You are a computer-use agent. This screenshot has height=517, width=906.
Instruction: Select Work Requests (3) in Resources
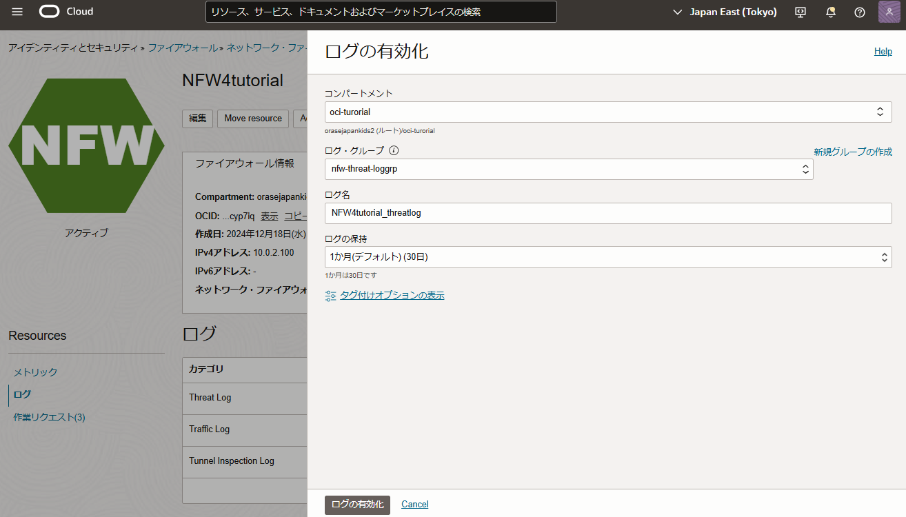point(49,417)
